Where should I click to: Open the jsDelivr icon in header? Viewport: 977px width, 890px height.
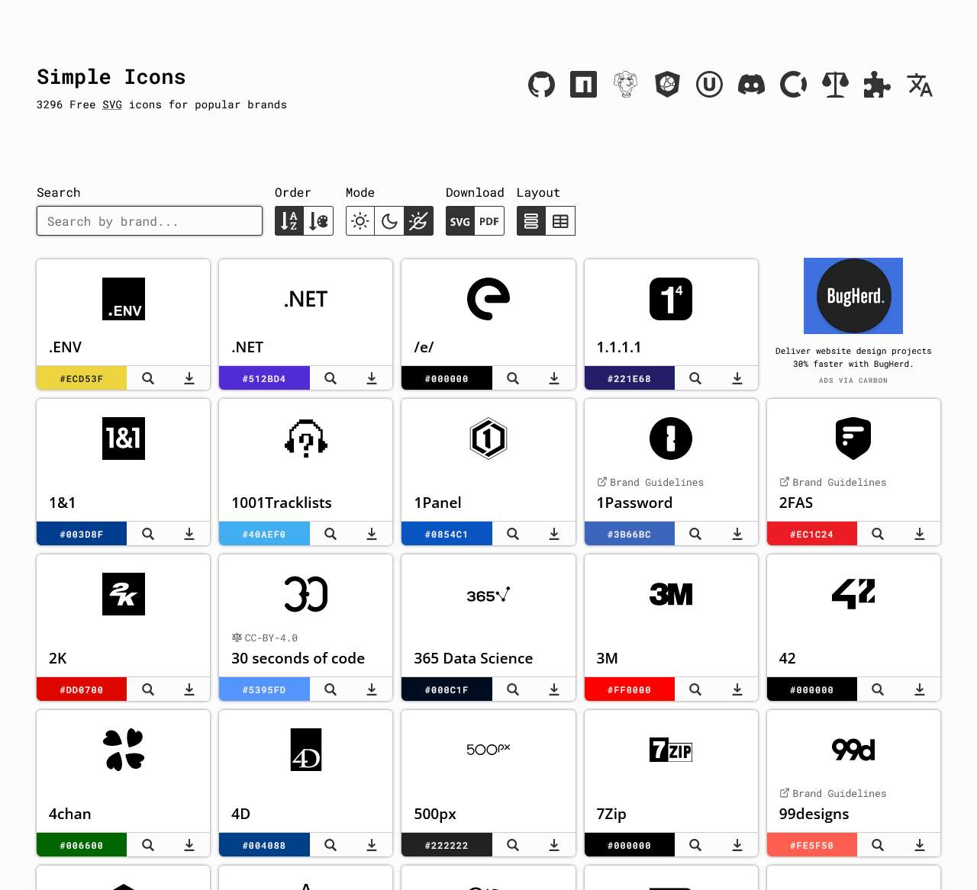pyautogui.click(x=668, y=85)
